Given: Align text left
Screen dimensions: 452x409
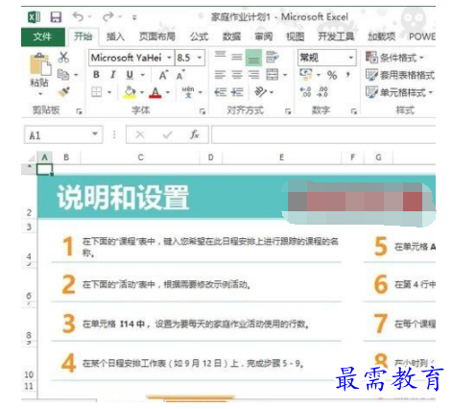Looking at the screenshot, I should click(220, 75).
